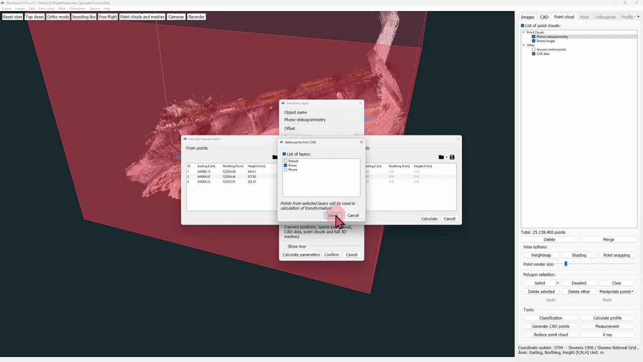The height and width of the screenshot is (362, 643).
Task: Click the Calculate parameters button
Action: tap(301, 254)
